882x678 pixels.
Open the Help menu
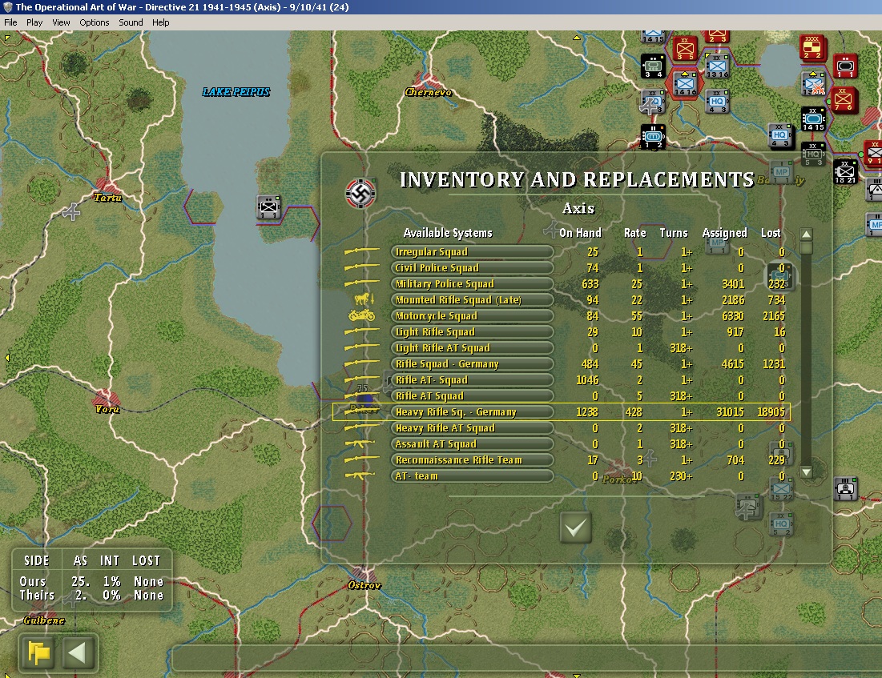click(160, 22)
